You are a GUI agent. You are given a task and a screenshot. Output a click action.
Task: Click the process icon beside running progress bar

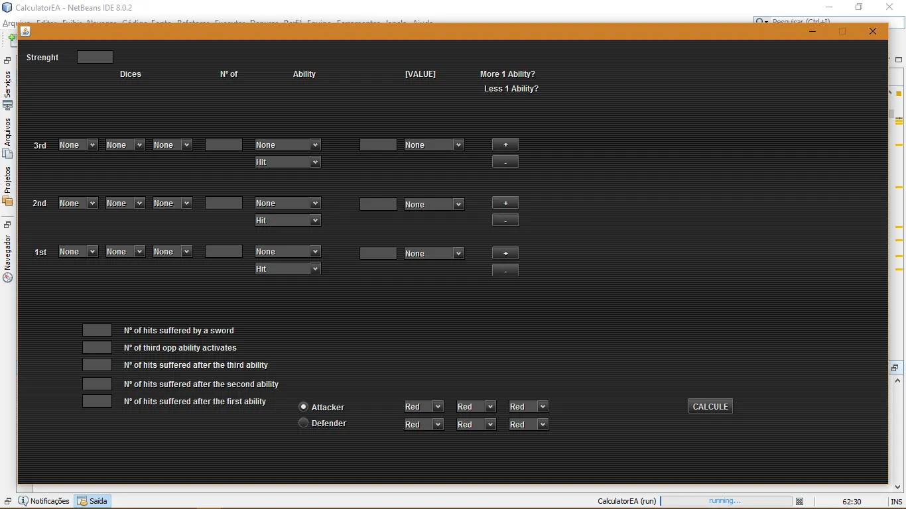click(800, 502)
